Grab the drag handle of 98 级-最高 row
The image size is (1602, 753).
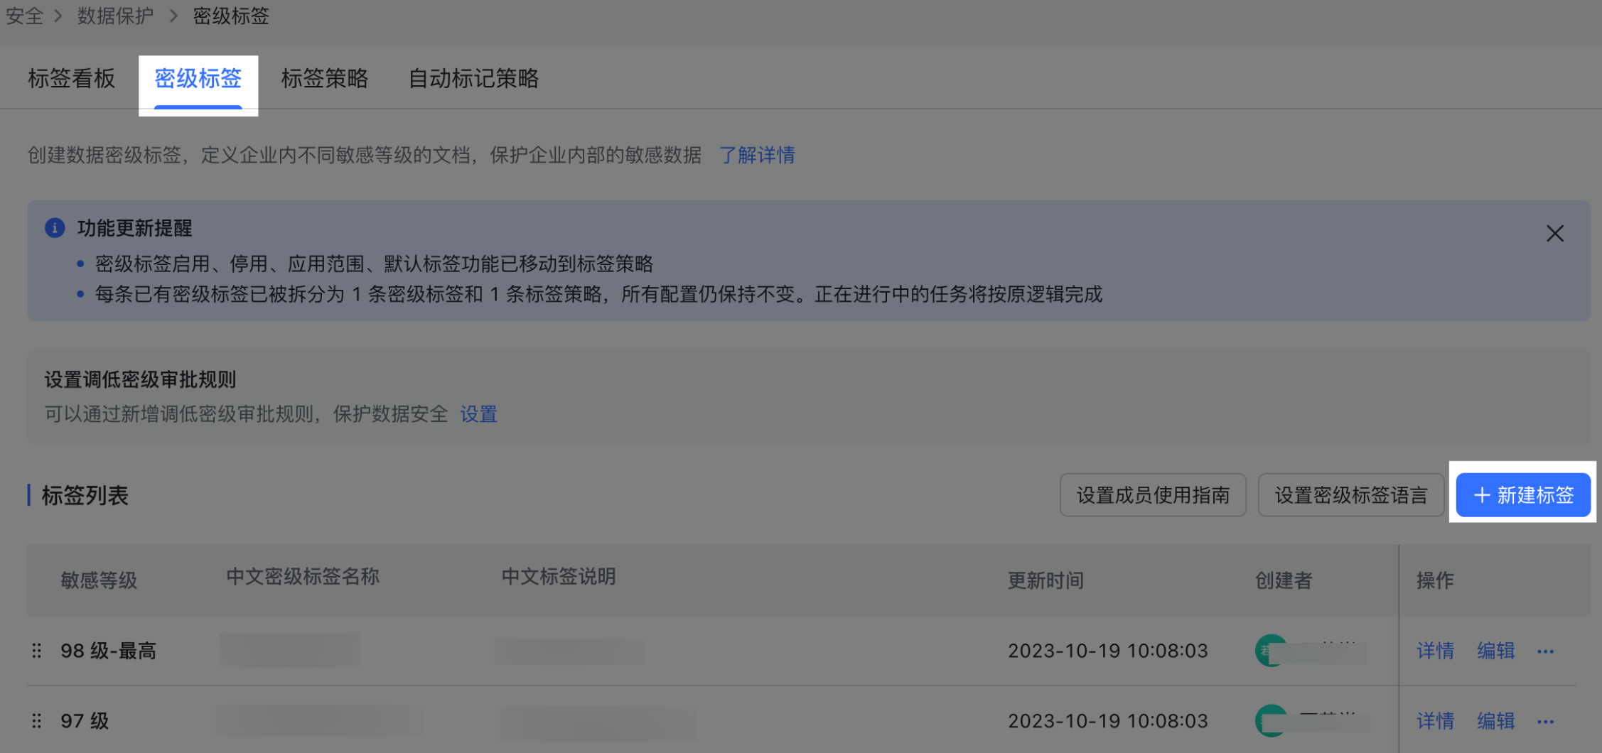tap(37, 651)
